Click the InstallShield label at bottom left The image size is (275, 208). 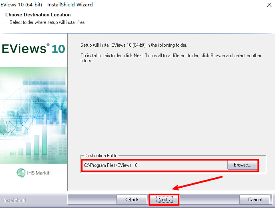14,200
